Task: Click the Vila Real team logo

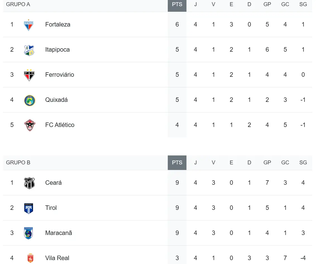Action: (x=30, y=258)
